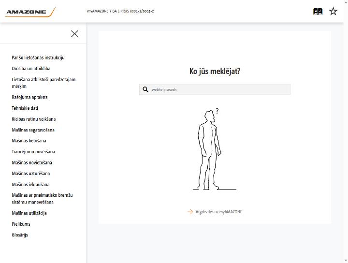Click the AMAZONE logo
This screenshot has width=348, height=263.
(x=30, y=12)
